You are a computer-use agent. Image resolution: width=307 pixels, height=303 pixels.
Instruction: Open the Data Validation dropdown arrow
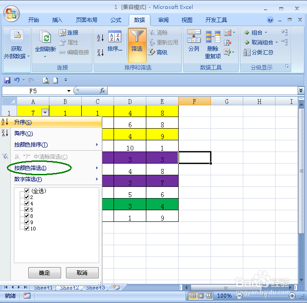point(234,32)
